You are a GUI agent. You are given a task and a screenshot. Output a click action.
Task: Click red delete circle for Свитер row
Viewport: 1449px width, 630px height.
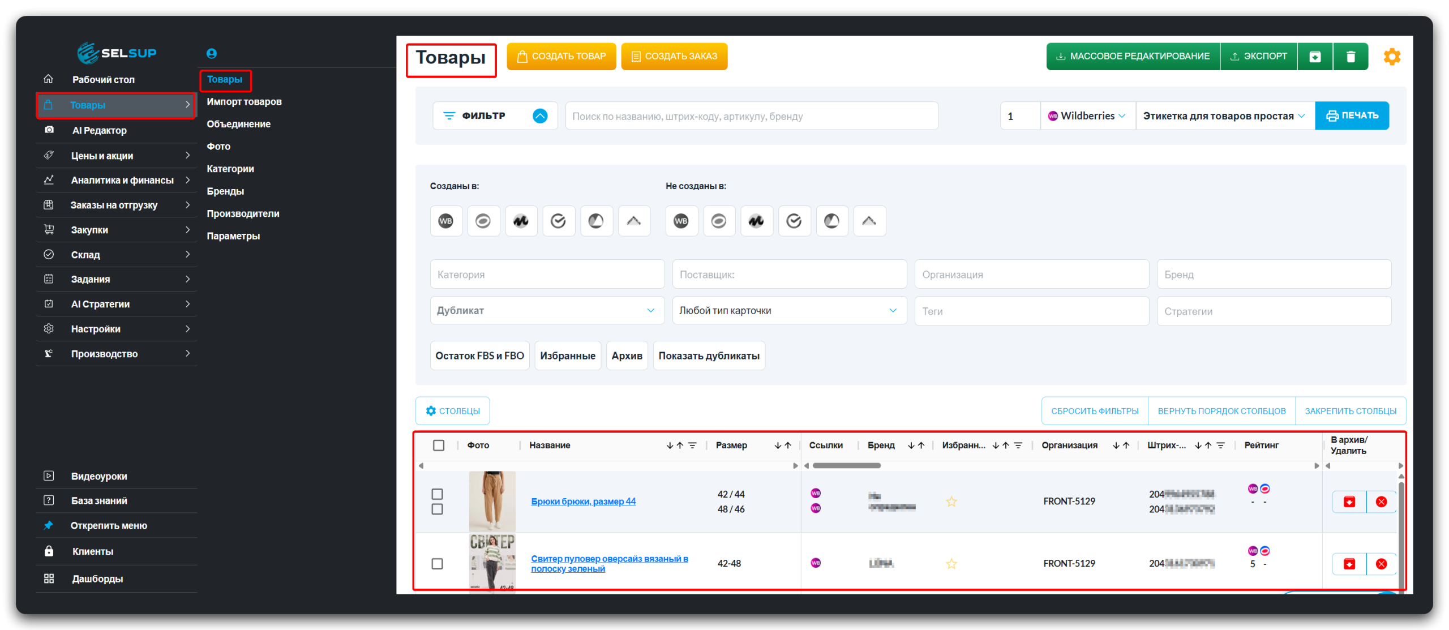1381,564
